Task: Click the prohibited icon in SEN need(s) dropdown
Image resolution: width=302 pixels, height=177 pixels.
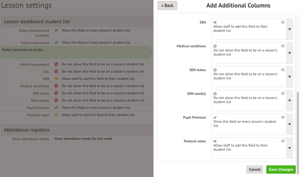Action: point(215,94)
